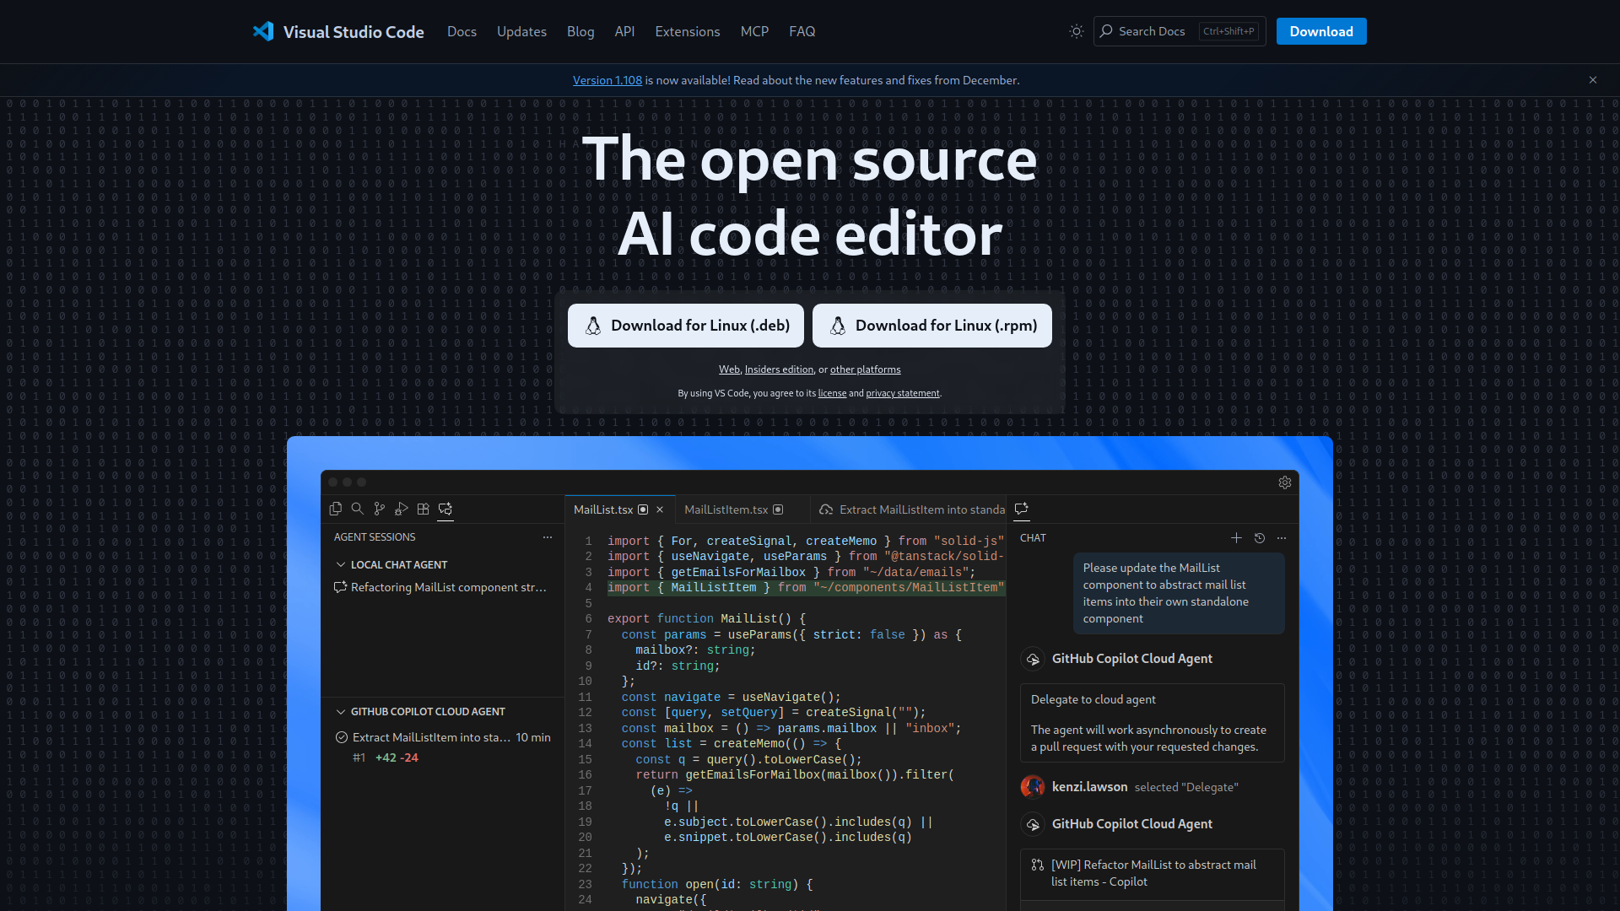
Task: Click Download for Linux (.rpm) button
Action: tap(931, 326)
